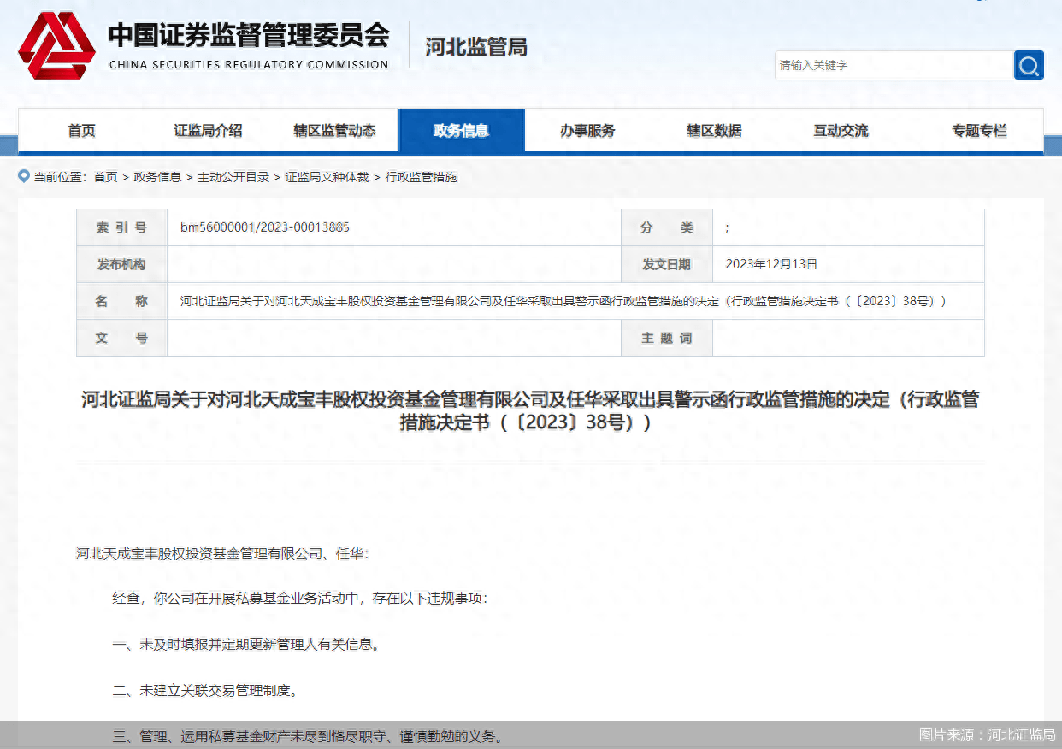The image size is (1062, 749).
Task: Open the 互动交流 navigation tab
Action: tap(841, 131)
